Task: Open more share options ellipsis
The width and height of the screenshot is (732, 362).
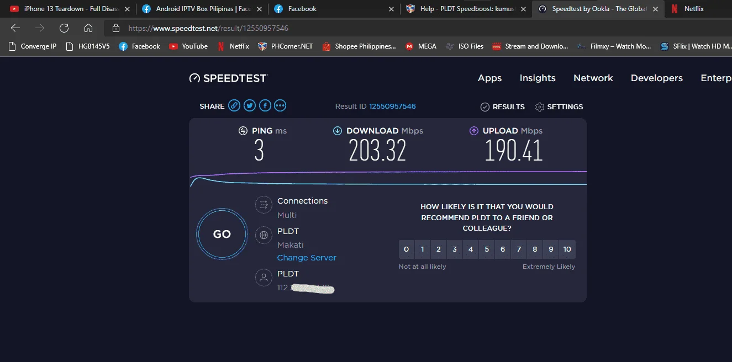Action: [280, 106]
